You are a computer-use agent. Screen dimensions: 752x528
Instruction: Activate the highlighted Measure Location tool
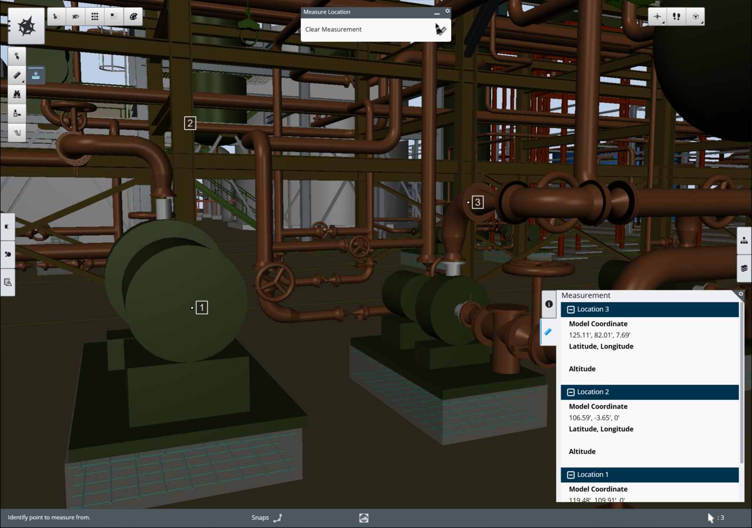pos(36,75)
